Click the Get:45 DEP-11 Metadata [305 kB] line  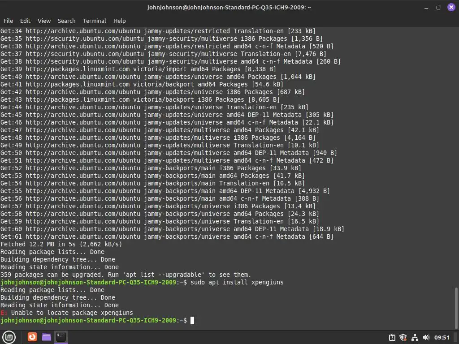pos(167,115)
